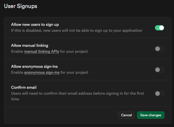
Task: Enable the Allow manual linking switch
Action: pos(159,49)
